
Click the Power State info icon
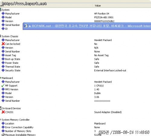click(3, 63)
